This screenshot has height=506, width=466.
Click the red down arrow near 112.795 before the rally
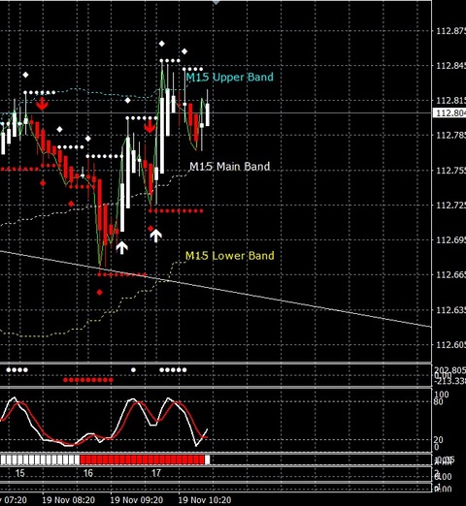coord(150,127)
